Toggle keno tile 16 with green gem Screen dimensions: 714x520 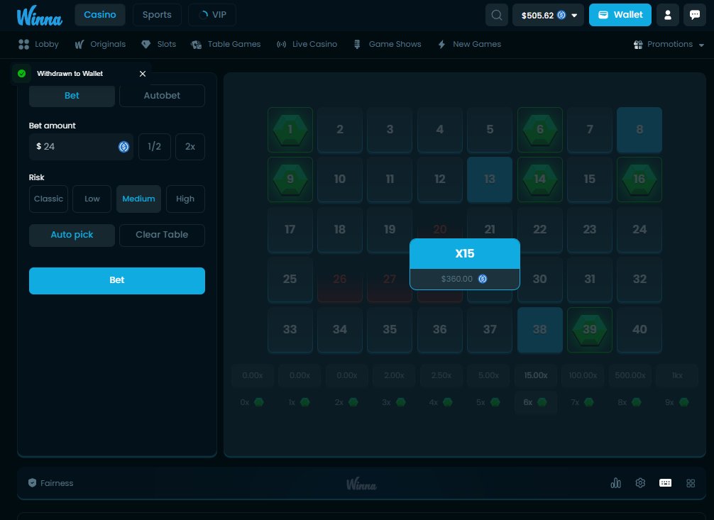639,179
